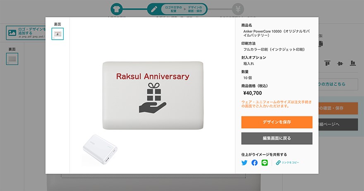
Task: Copy link with リンクをコピー
Action: point(287,163)
